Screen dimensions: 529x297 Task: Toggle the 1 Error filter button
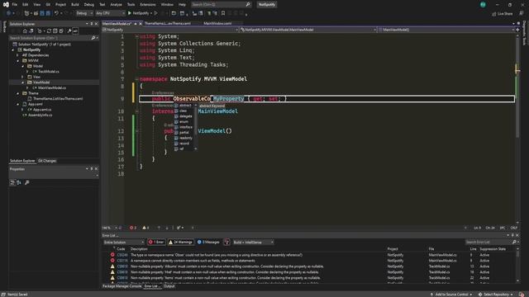pos(156,242)
